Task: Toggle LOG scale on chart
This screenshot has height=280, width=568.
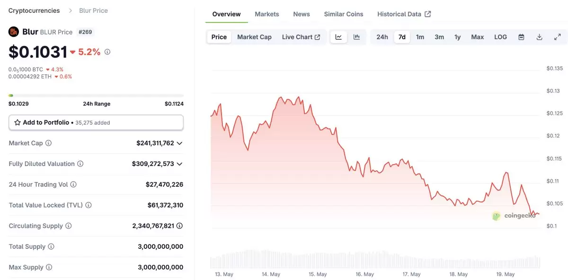Action: coord(500,37)
